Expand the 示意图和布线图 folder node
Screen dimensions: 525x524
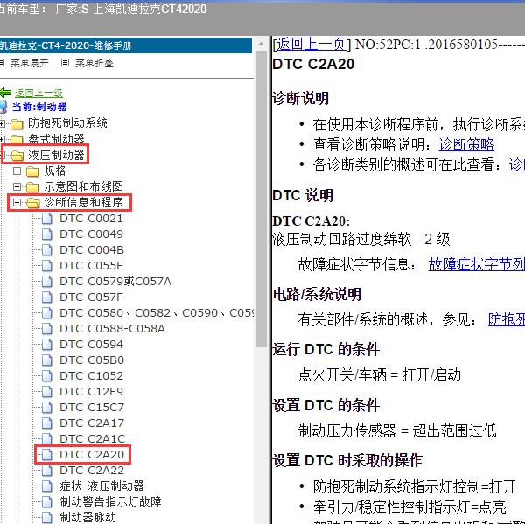pyautogui.click(x=17, y=186)
